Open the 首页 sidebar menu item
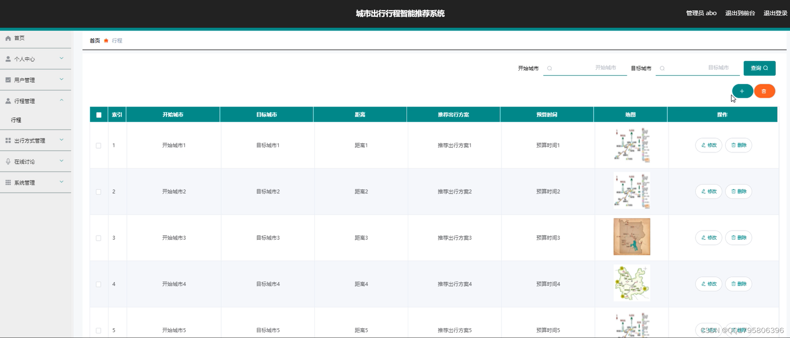The height and width of the screenshot is (338, 790). [35, 38]
